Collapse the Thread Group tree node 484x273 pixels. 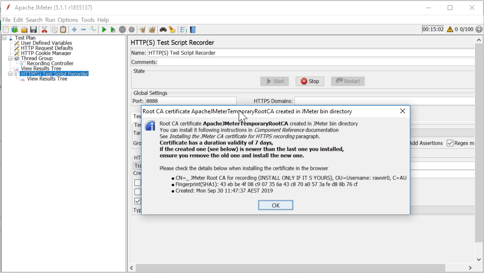tap(11, 58)
